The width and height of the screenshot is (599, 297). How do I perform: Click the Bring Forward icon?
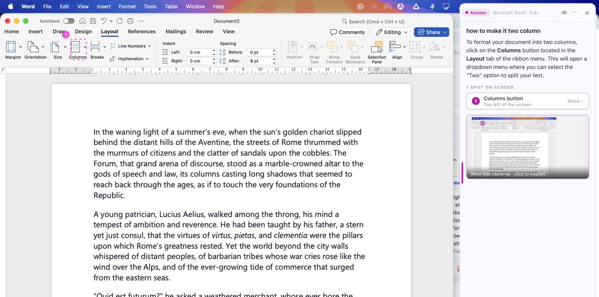coord(333,47)
